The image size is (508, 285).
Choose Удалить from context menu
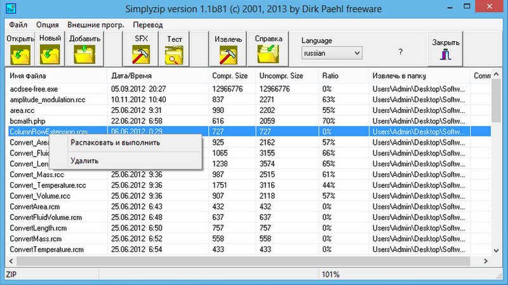coord(84,161)
